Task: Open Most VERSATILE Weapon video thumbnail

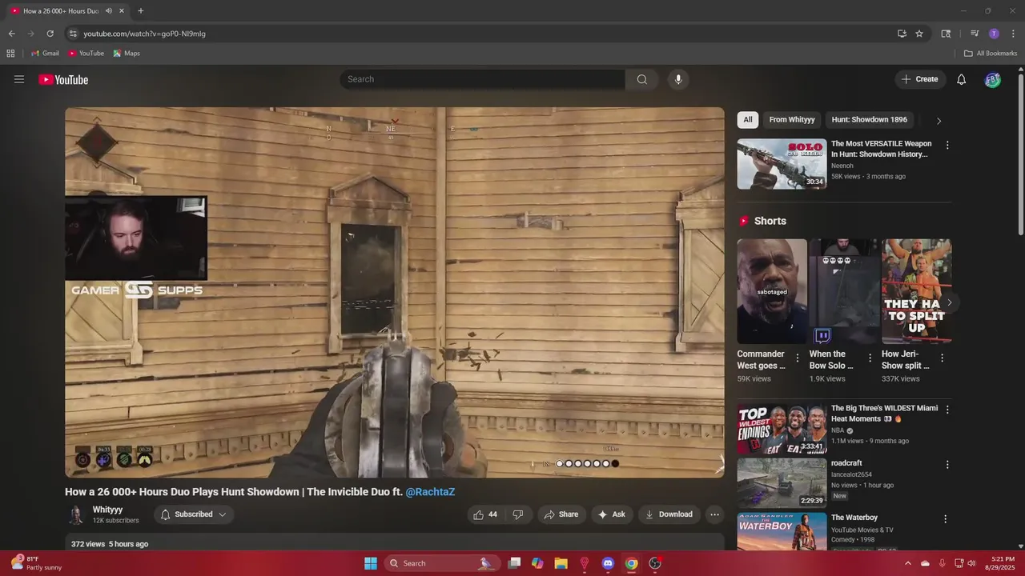Action: pos(782,164)
